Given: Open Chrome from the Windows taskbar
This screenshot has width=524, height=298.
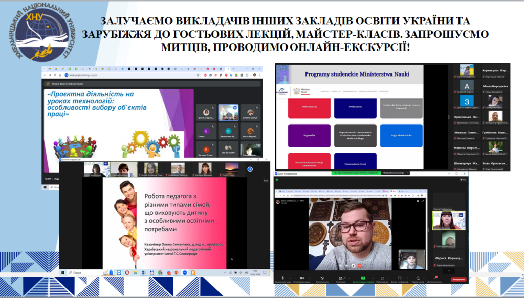Looking at the screenshot, I should pyautogui.click(x=160, y=272).
